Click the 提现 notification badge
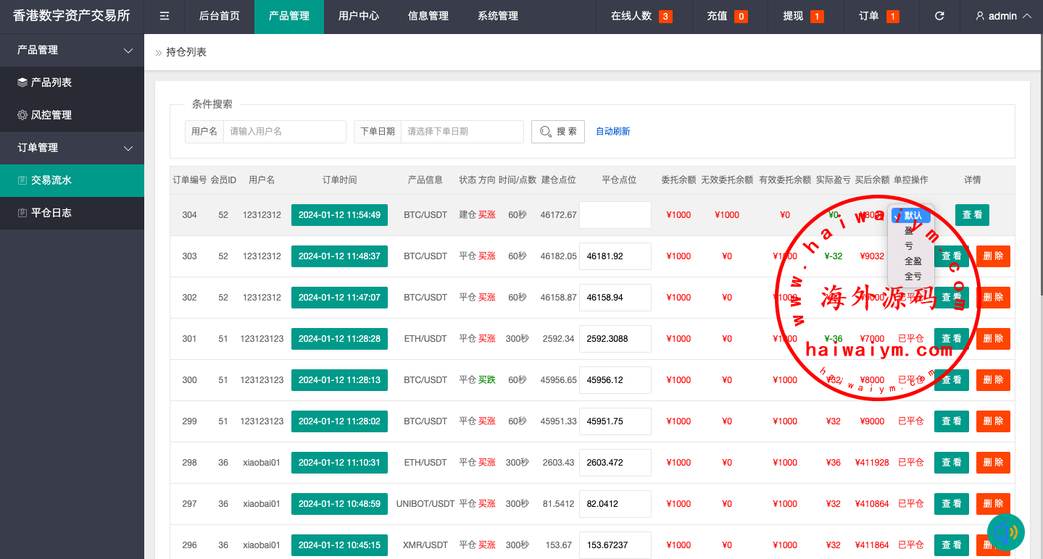 [816, 17]
